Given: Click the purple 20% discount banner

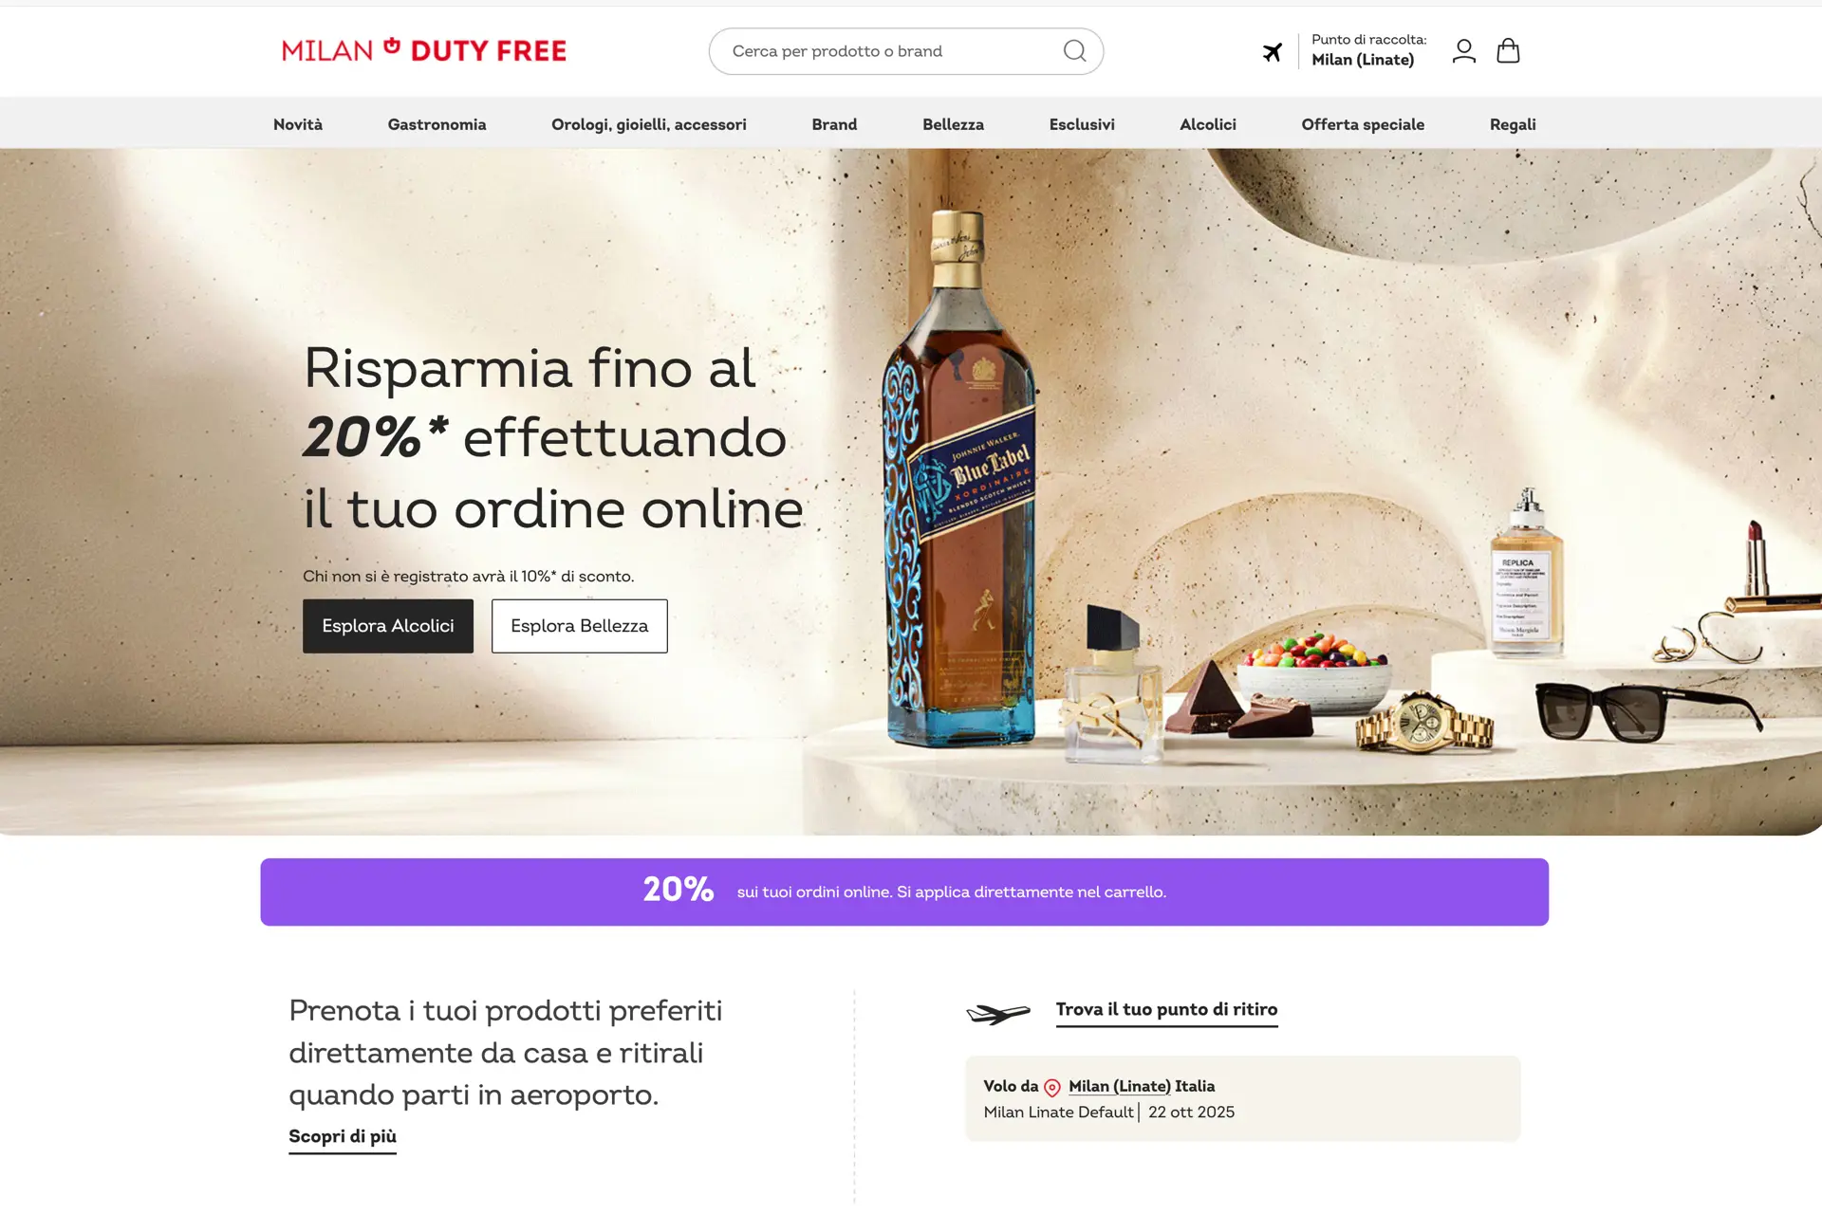Looking at the screenshot, I should (x=904, y=892).
